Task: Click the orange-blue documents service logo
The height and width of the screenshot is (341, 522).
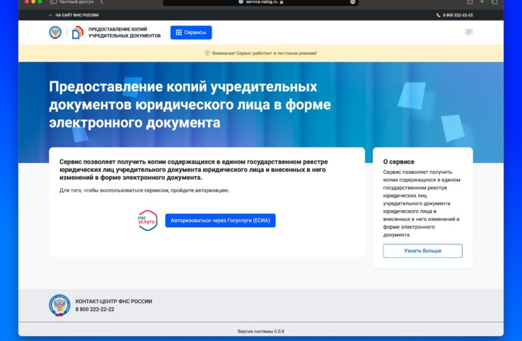Action: coord(78,33)
